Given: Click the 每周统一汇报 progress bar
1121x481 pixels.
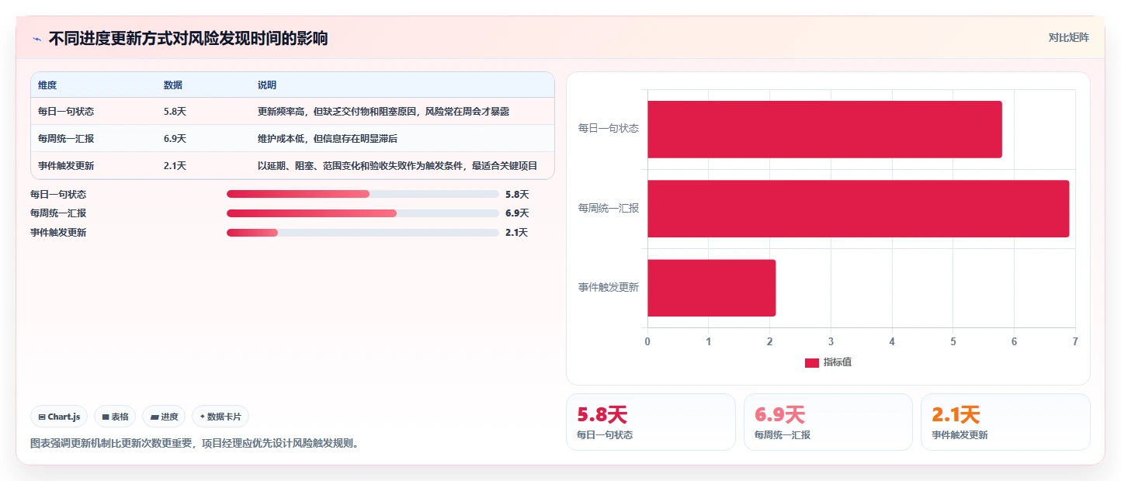Looking at the screenshot, I should pos(363,213).
